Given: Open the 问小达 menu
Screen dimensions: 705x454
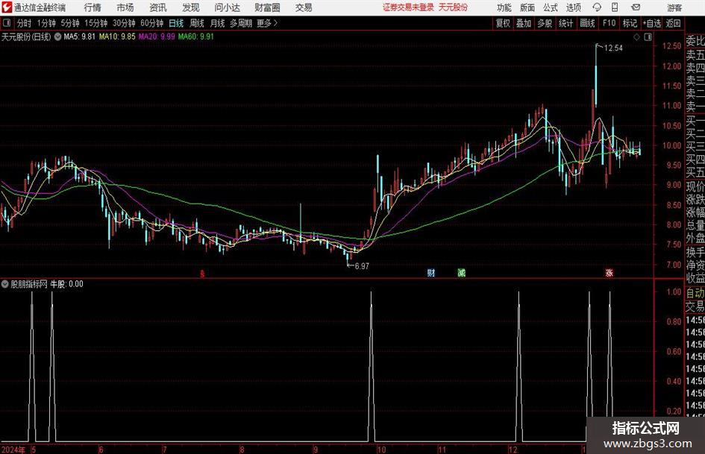Looking at the screenshot, I should [227, 7].
